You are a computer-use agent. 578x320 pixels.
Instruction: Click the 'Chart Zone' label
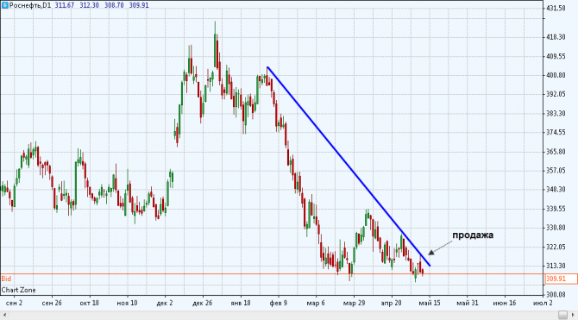(18, 290)
